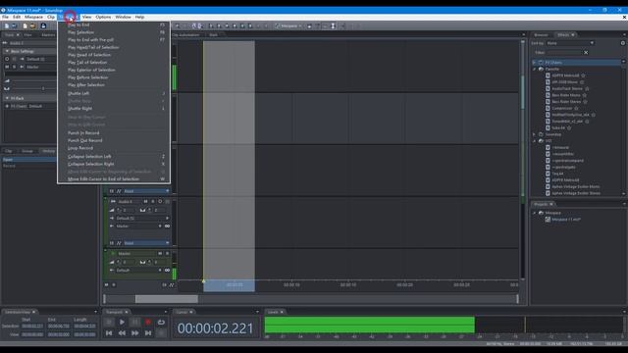The height and width of the screenshot is (353, 628).
Task: Clear the Filter field with X button
Action: click(x=586, y=52)
